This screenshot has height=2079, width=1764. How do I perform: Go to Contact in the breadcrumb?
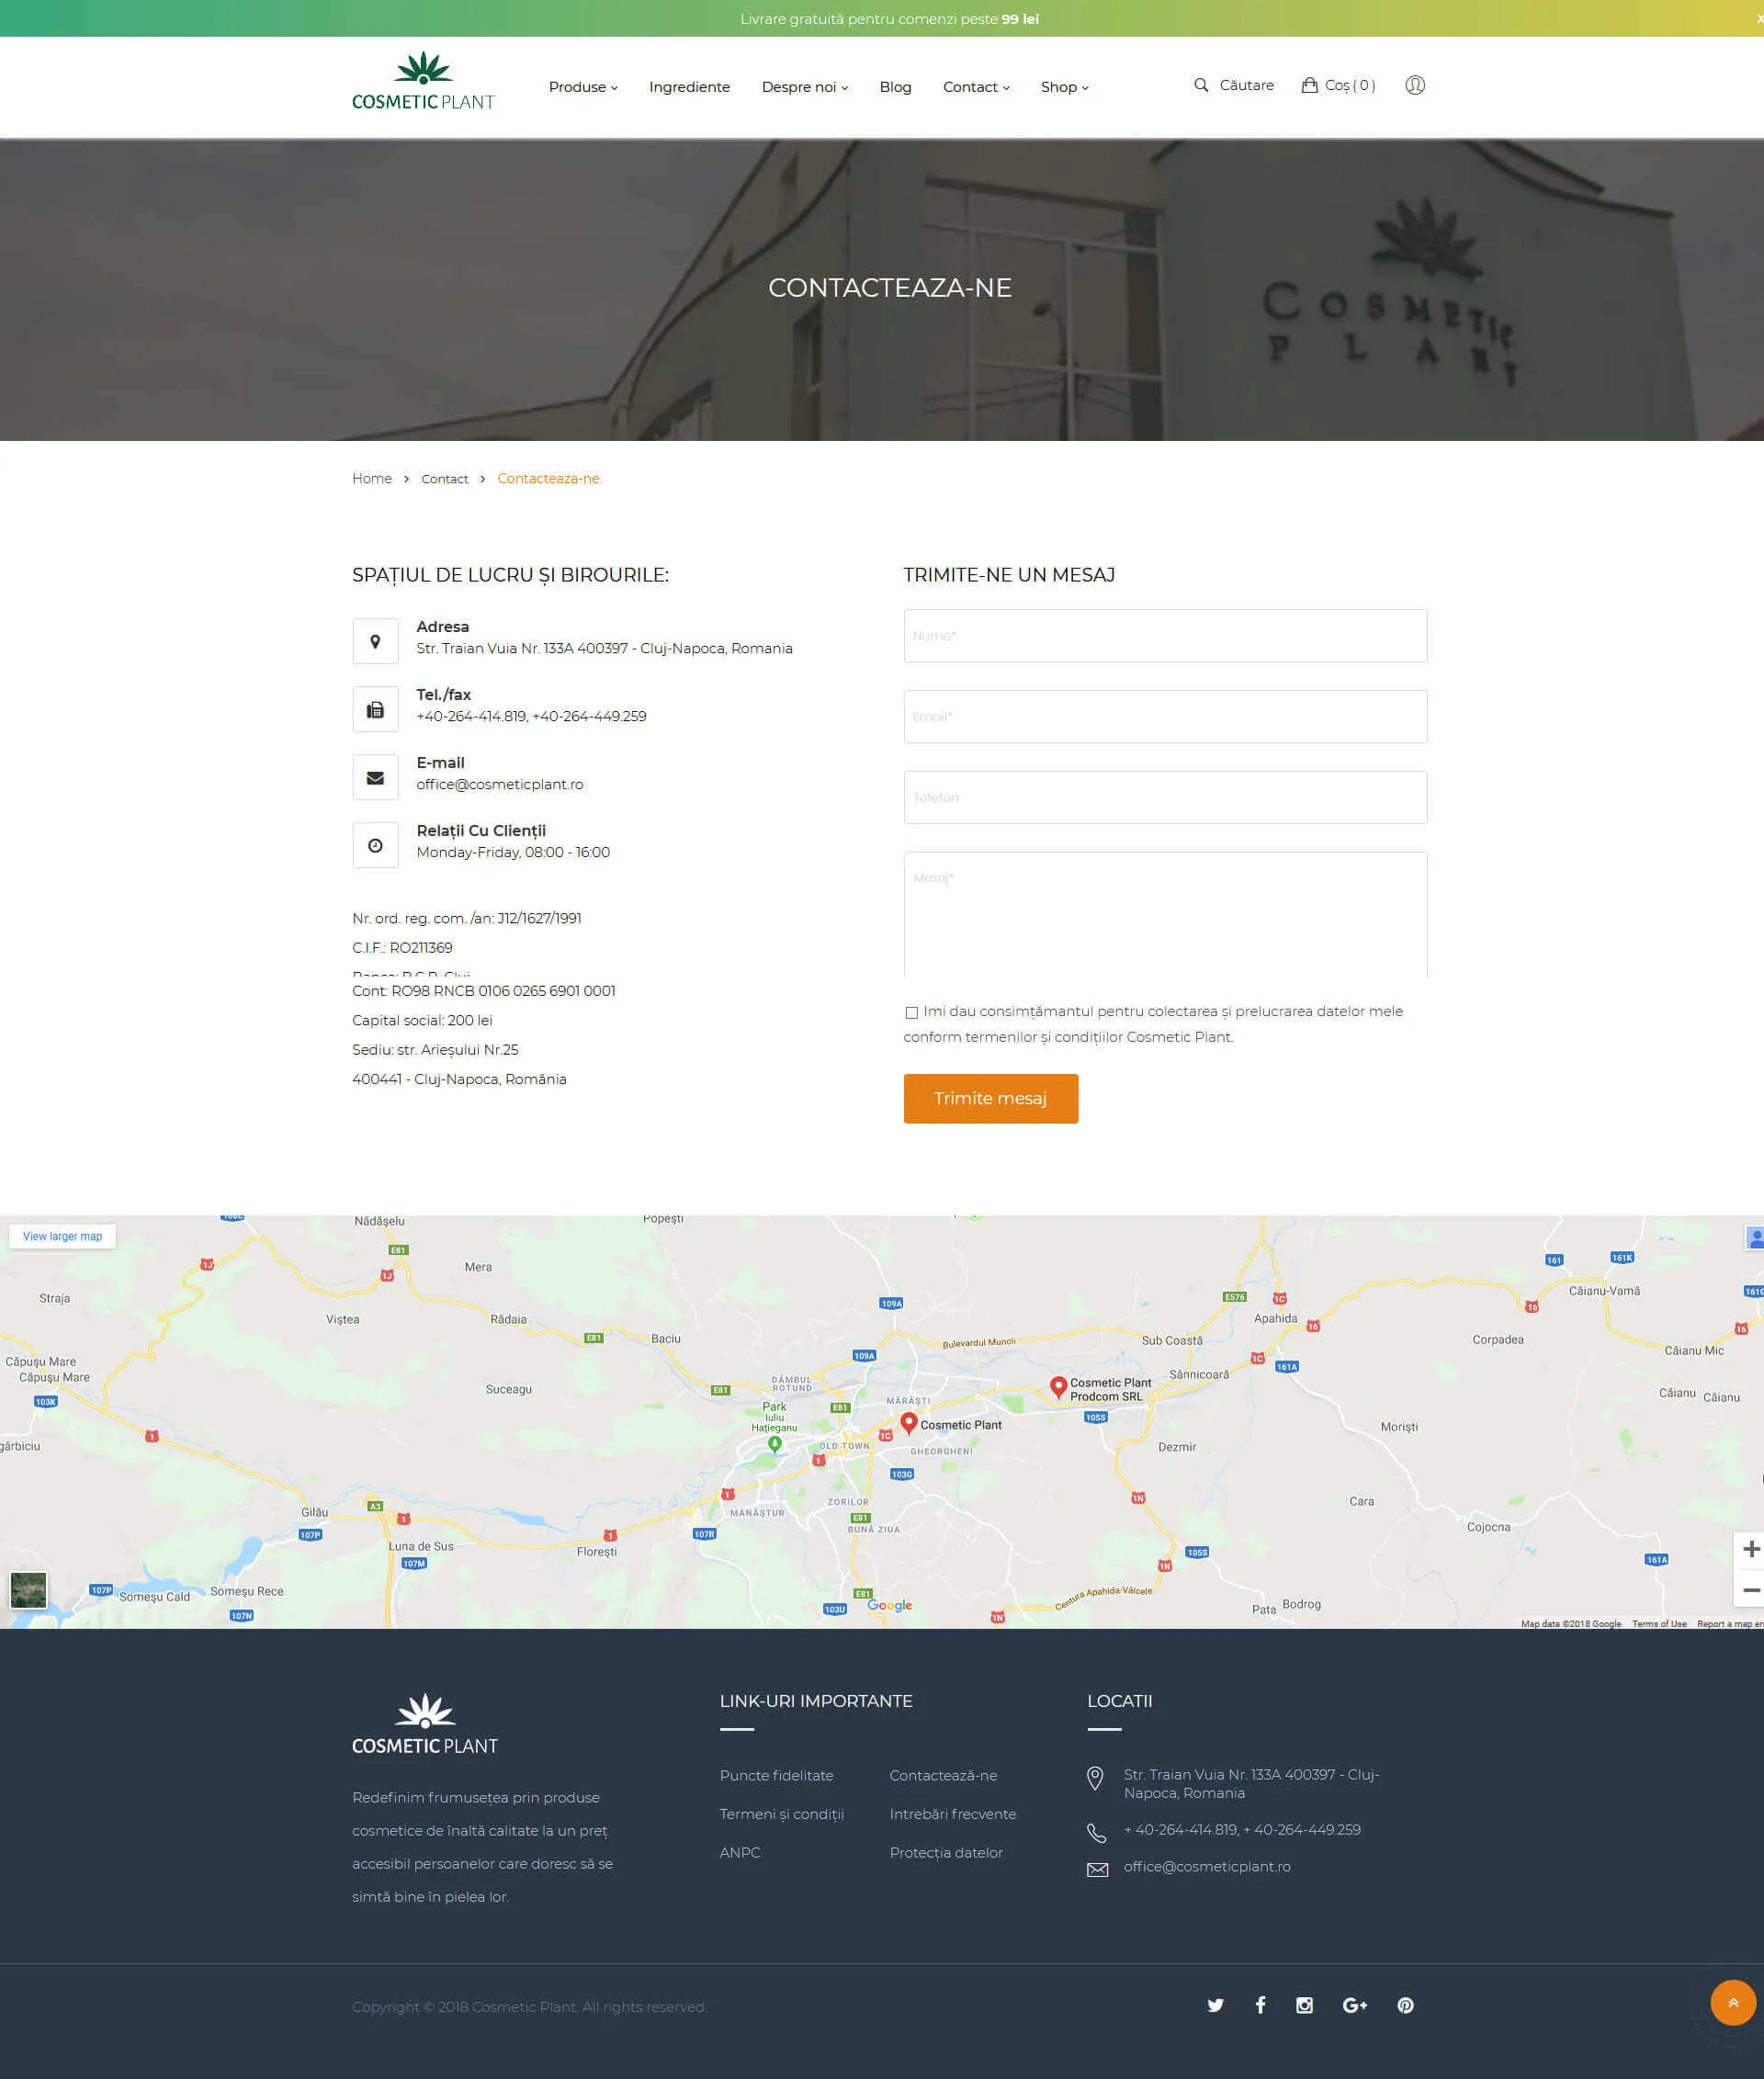(445, 479)
